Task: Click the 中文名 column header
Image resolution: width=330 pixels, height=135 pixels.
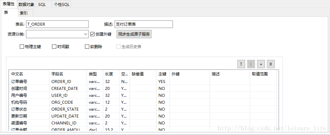Action: click(29, 74)
